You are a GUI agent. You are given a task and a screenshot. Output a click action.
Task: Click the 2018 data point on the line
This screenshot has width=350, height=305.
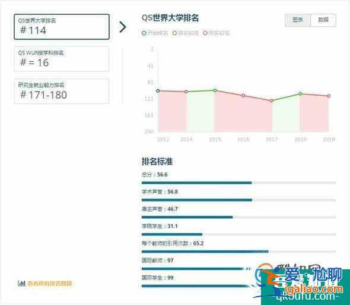pos(300,94)
